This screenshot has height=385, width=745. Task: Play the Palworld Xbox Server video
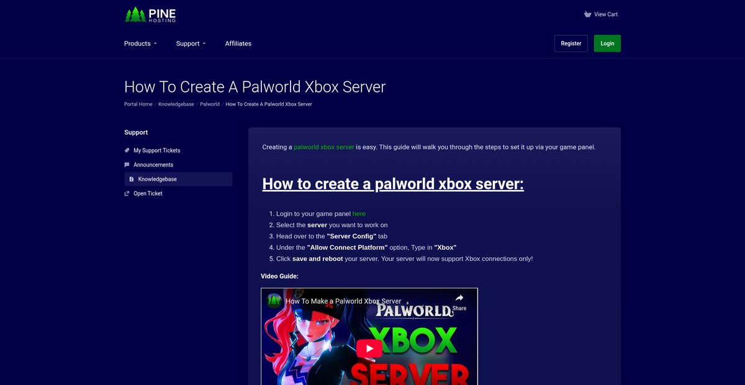pos(369,348)
